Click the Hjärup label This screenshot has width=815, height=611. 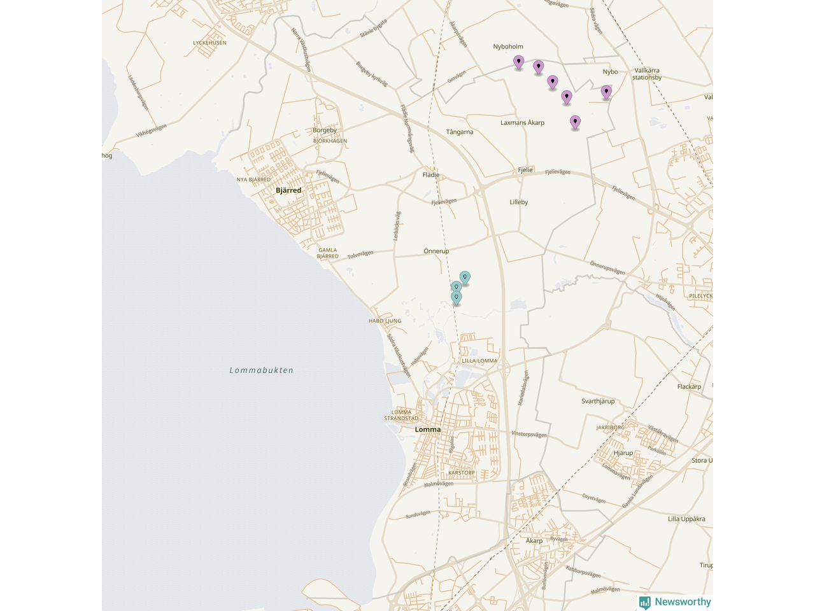(623, 453)
